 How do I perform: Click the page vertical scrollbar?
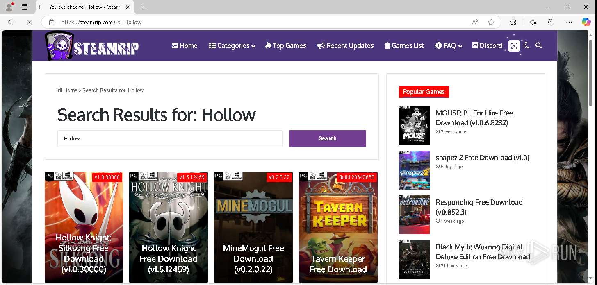591,74
